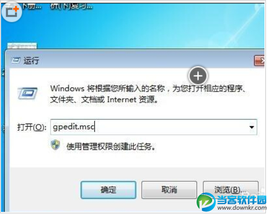Click the 运行 title bar text

click(31, 60)
